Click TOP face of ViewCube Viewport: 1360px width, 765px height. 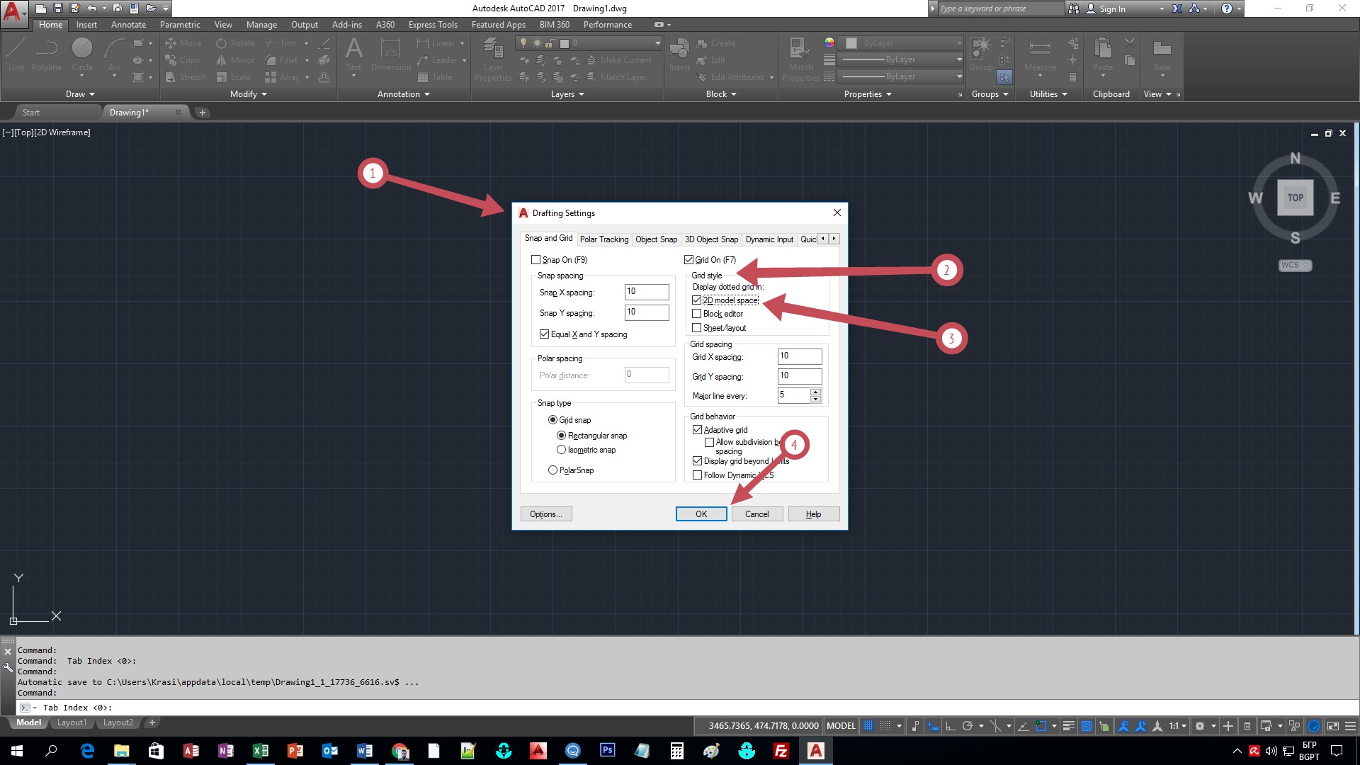tap(1296, 198)
